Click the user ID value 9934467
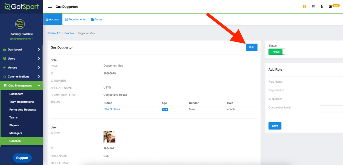Screen dimensions: 343x165 (109, 148)
